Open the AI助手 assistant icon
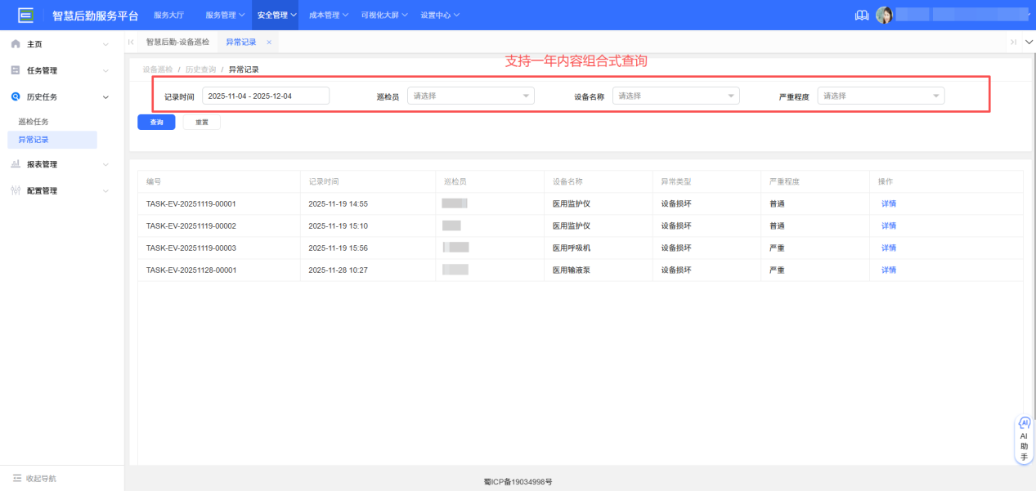 click(1024, 422)
